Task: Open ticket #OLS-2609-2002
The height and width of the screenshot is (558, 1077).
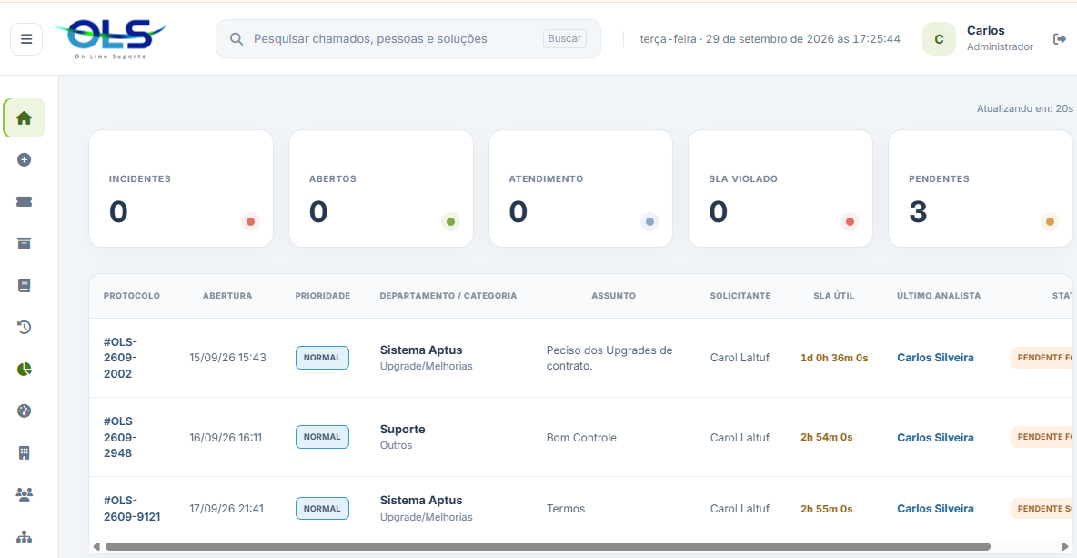Action: pyautogui.click(x=121, y=358)
